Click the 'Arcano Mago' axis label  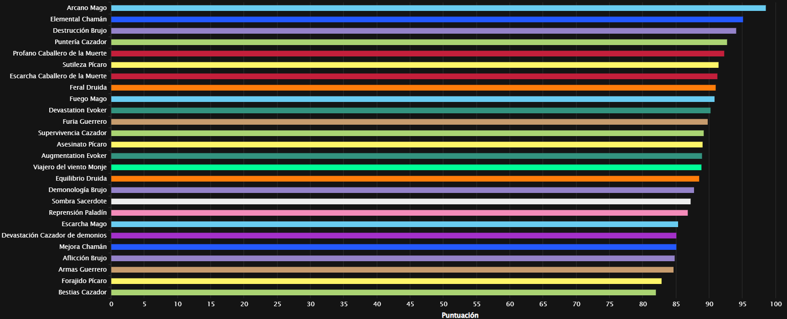(x=87, y=8)
